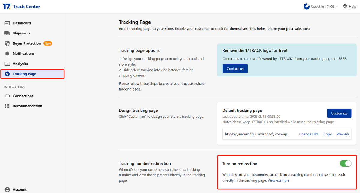360x193 pixels.
Task: Open the Account menu item
Action: click(32, 189)
